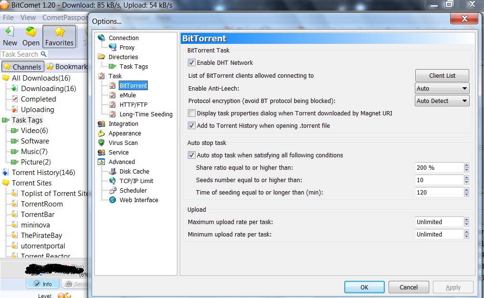484x298 pixels.
Task: Click the Appearance icon
Action: pyautogui.click(x=102, y=134)
